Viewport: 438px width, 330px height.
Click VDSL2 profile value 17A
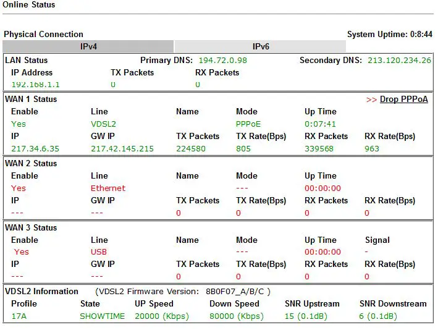tap(19, 316)
